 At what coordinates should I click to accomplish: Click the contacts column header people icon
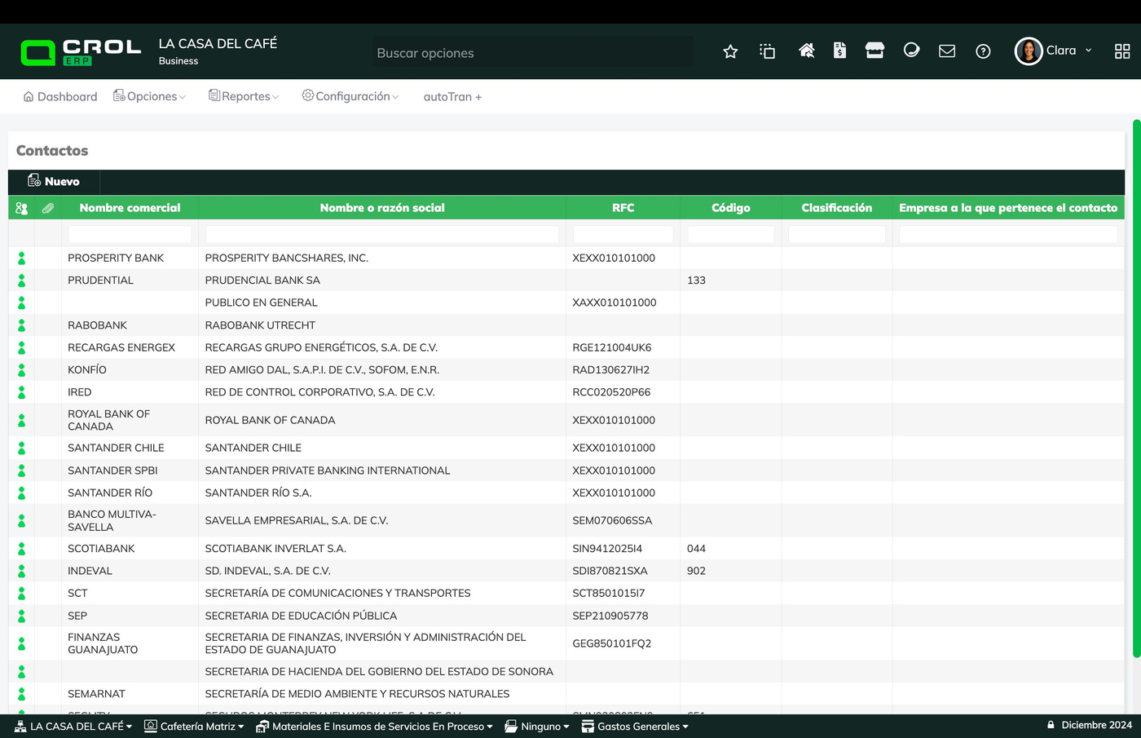22,208
